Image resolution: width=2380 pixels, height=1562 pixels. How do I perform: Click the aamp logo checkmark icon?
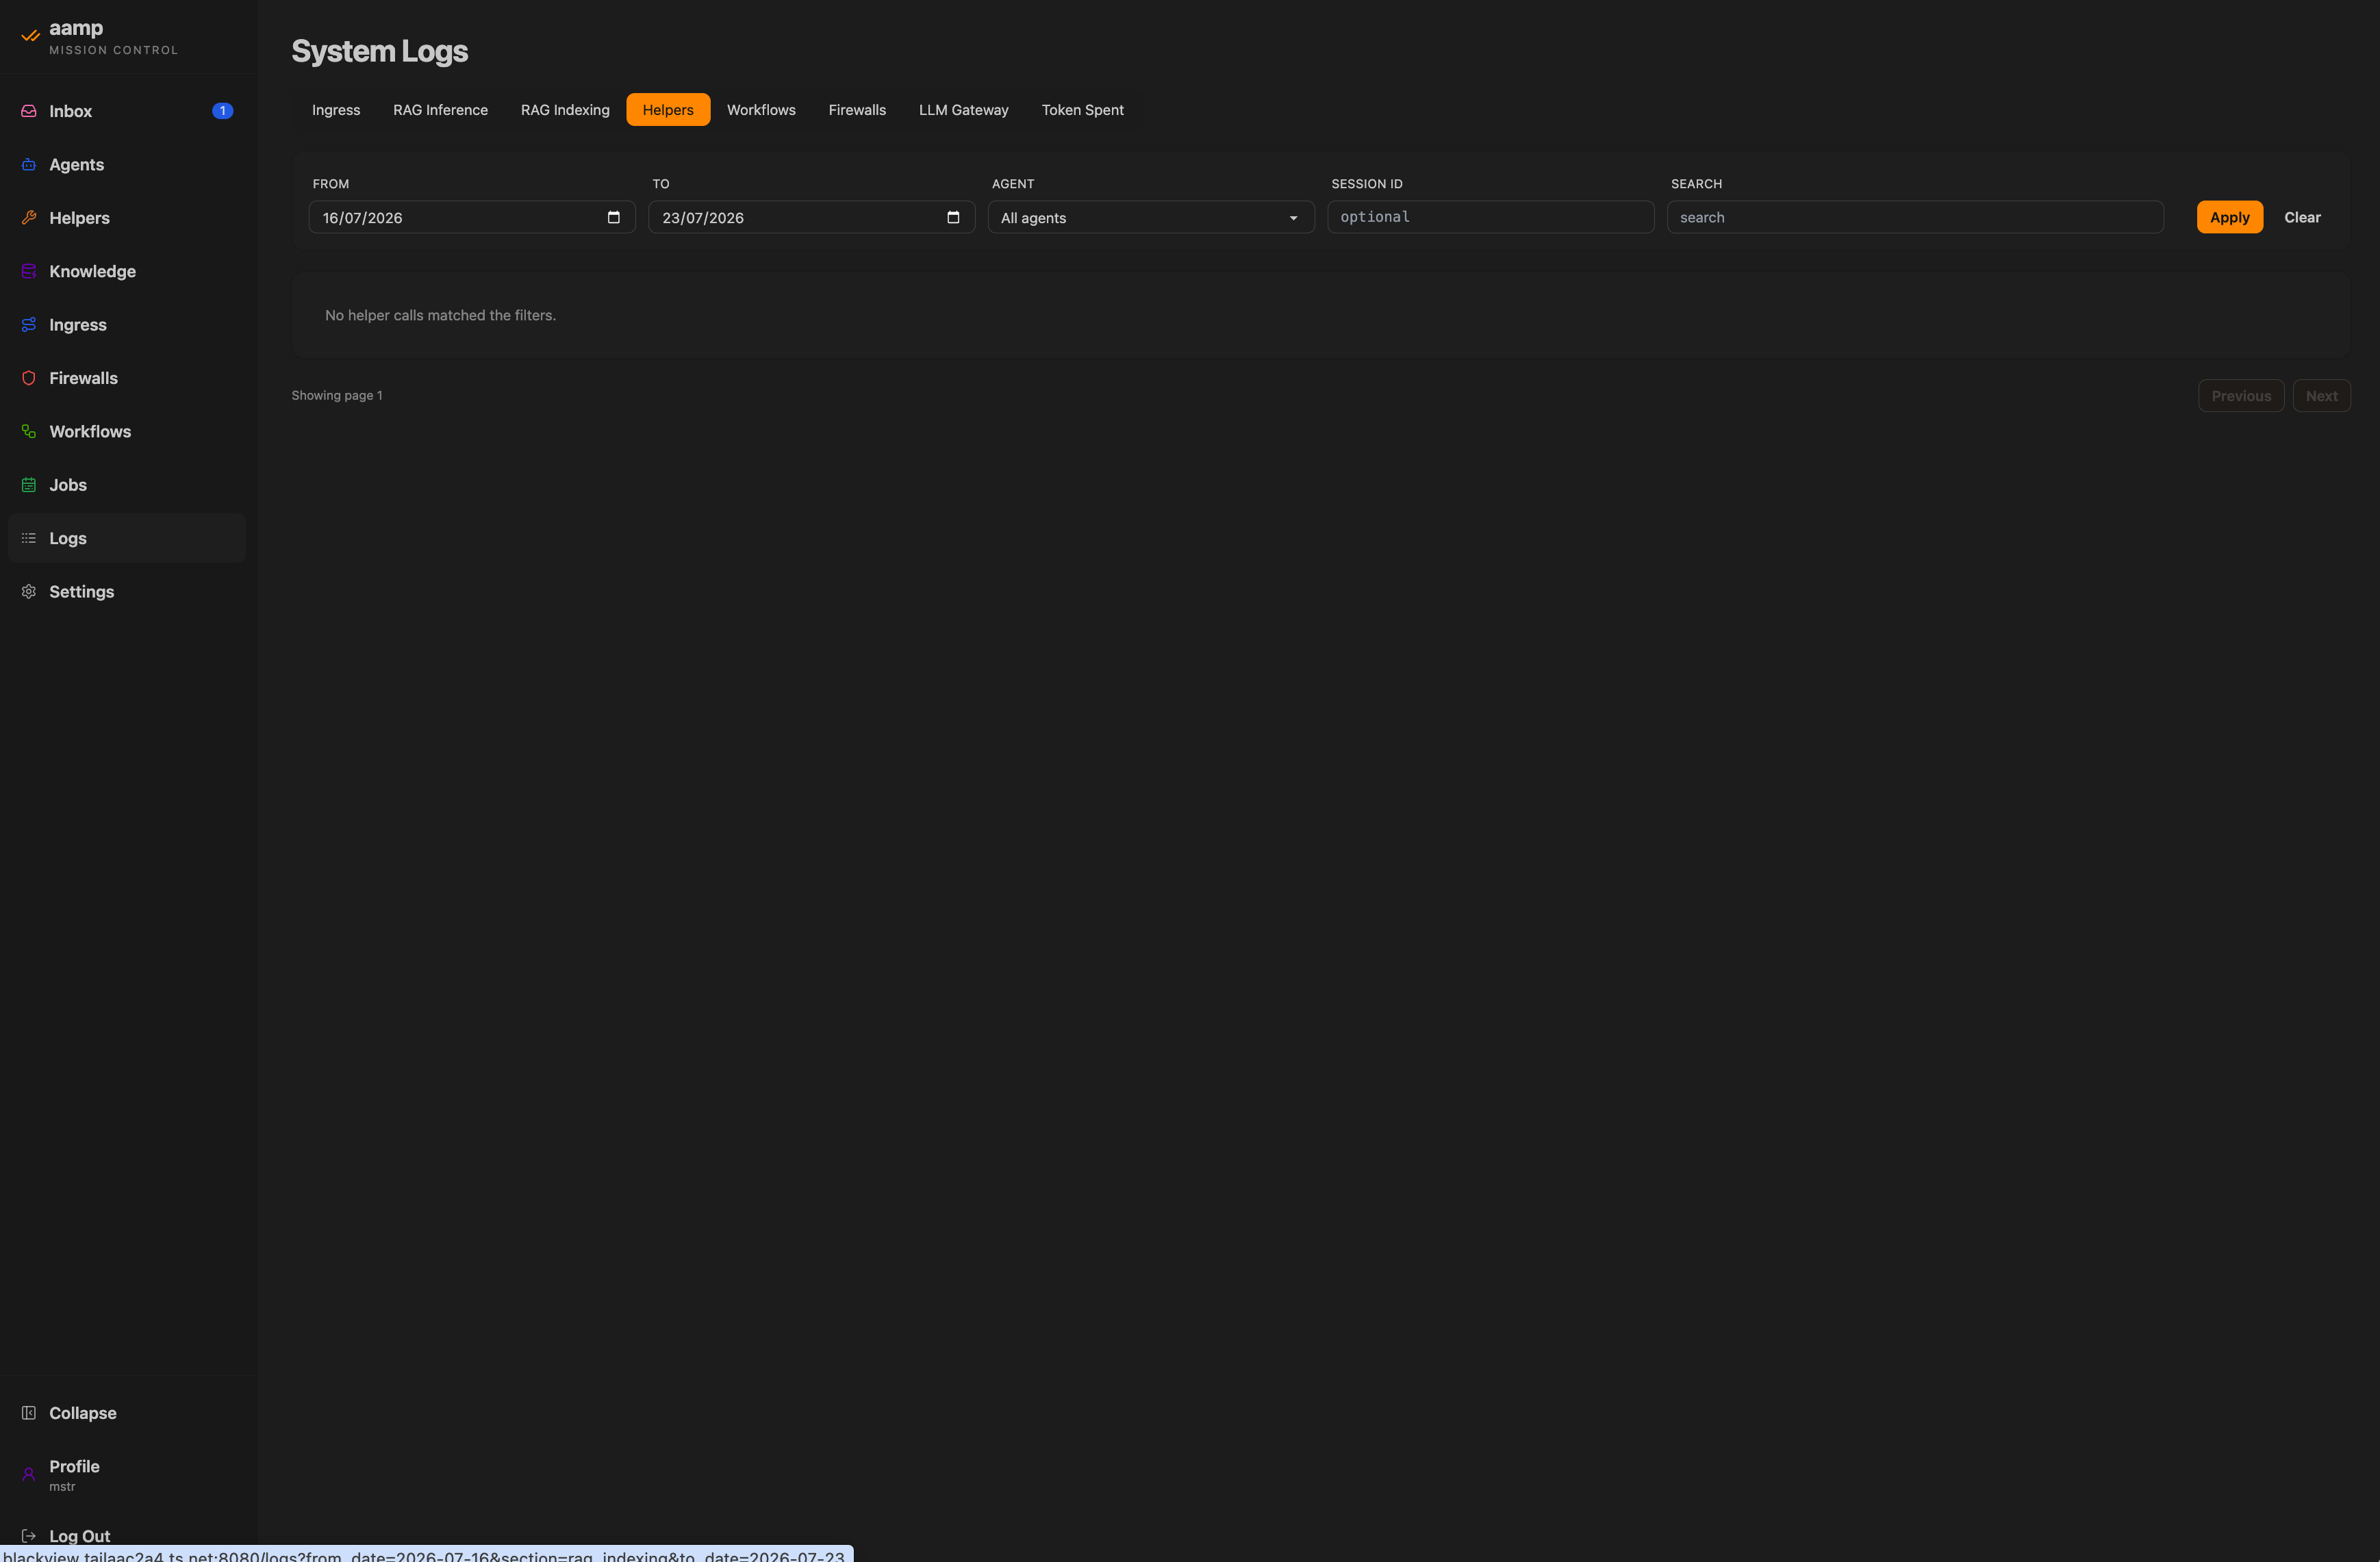(x=30, y=36)
